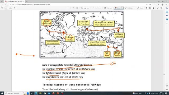
Task: Open sidebar settings gear at bottom
Action: click(167, 89)
